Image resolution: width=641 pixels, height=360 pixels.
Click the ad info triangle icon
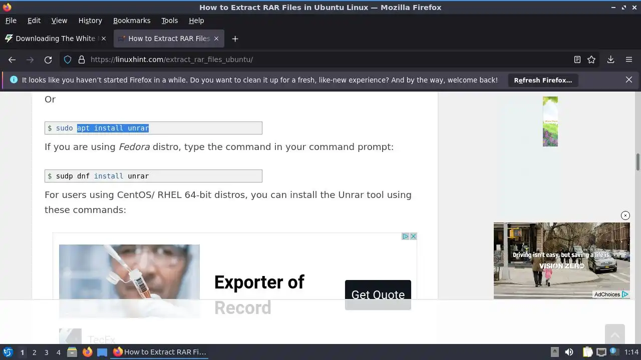(x=406, y=236)
